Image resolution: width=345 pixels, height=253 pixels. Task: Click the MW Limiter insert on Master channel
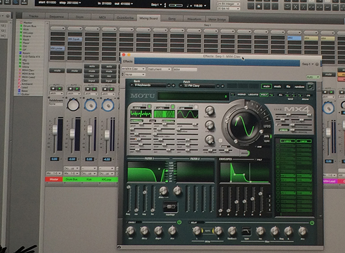coord(57,48)
